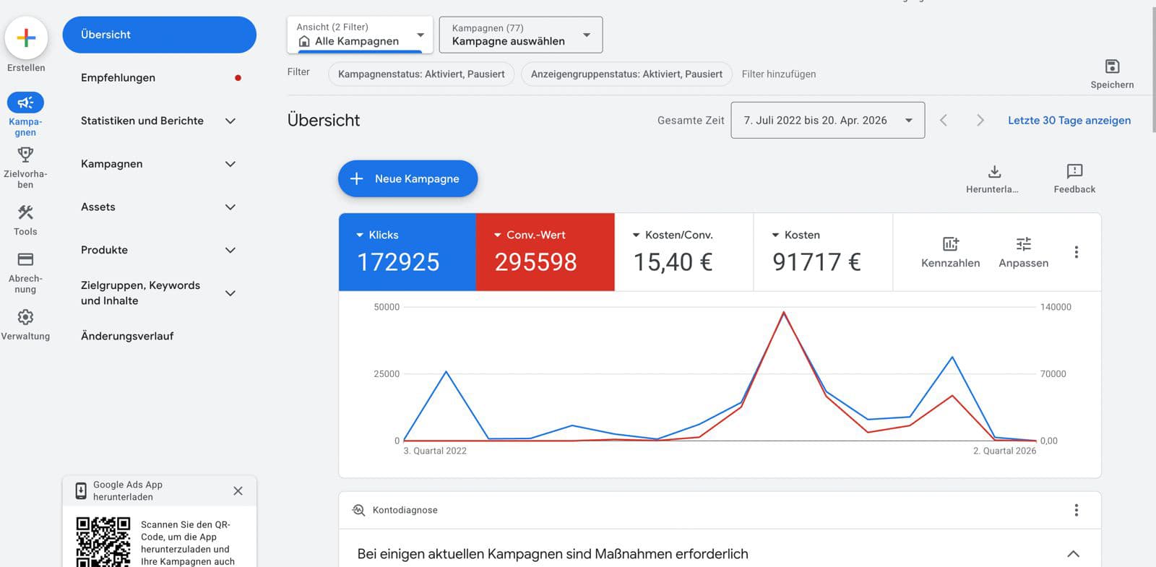Open the Feedback icon

coord(1074,171)
